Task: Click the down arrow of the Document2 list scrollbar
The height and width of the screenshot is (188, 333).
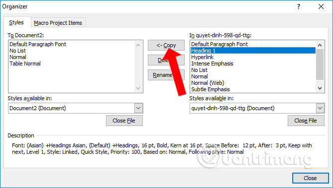Action: pyautogui.click(x=138, y=88)
